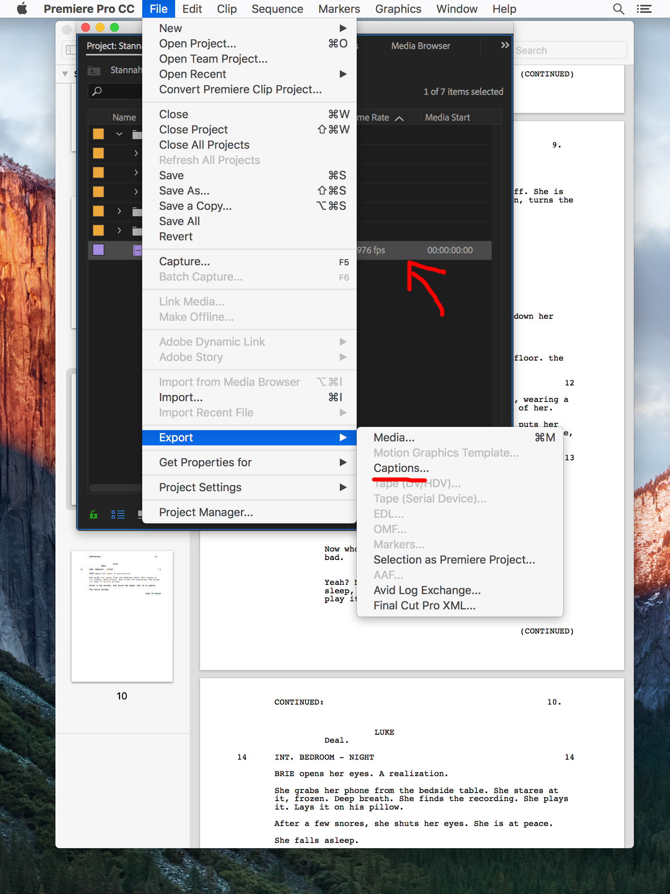Select Save a Copy... menu item
This screenshot has height=894, width=670.
pyautogui.click(x=249, y=206)
